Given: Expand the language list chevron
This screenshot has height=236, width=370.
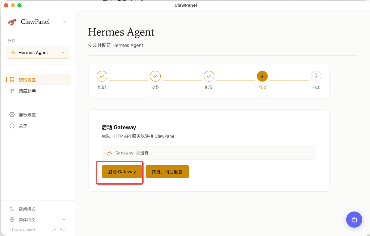Looking at the screenshot, I should [x=64, y=220].
